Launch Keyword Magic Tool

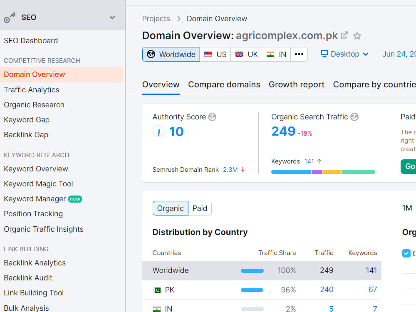pos(38,183)
